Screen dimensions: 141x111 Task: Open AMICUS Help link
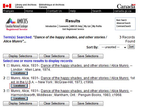pyautogui.click(x=76, y=26)
